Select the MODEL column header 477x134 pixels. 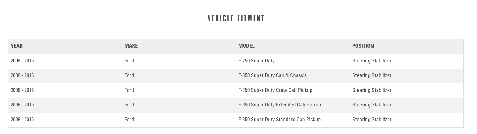pyautogui.click(x=246, y=46)
